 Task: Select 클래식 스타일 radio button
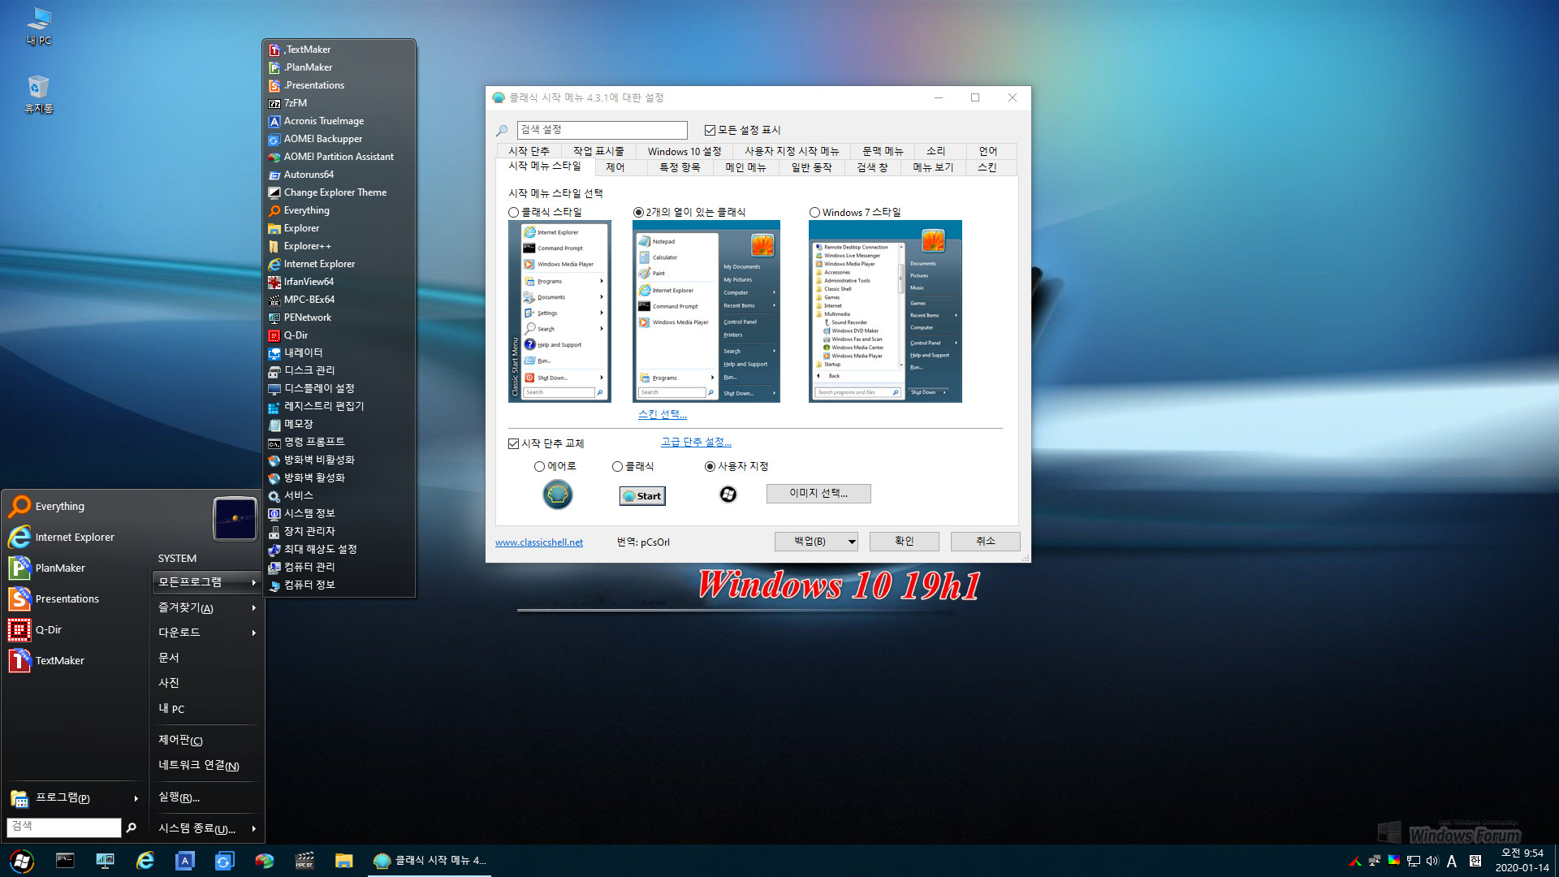click(513, 212)
